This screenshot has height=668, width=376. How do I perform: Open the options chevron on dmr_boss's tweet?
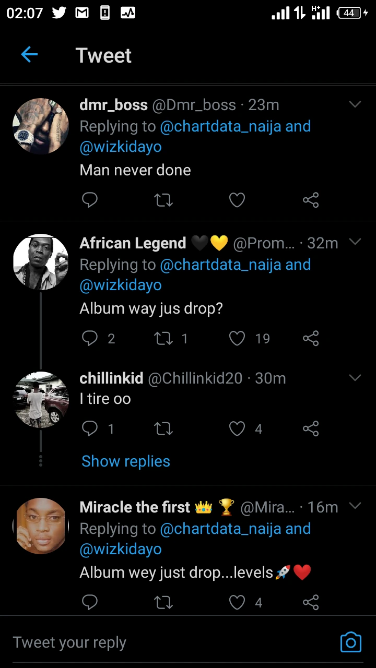tap(355, 104)
